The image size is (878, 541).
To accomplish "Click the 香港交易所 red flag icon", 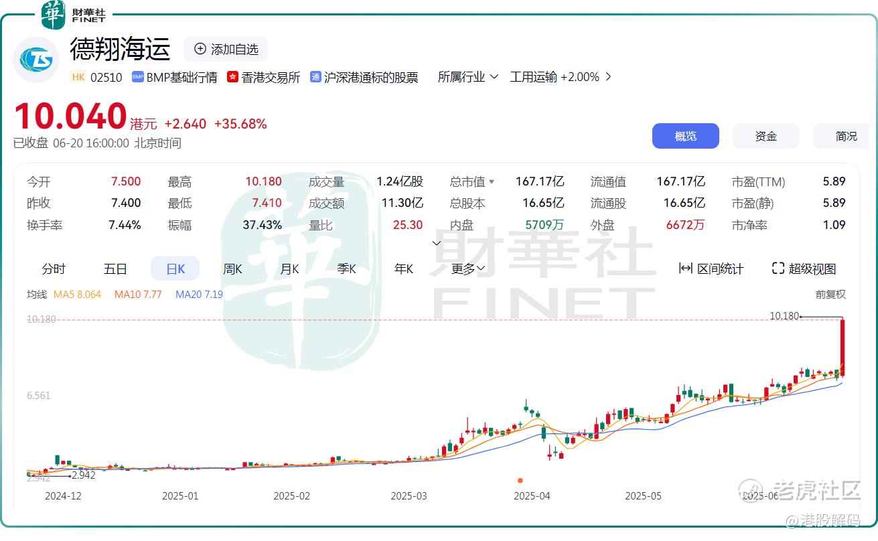I will [232, 77].
